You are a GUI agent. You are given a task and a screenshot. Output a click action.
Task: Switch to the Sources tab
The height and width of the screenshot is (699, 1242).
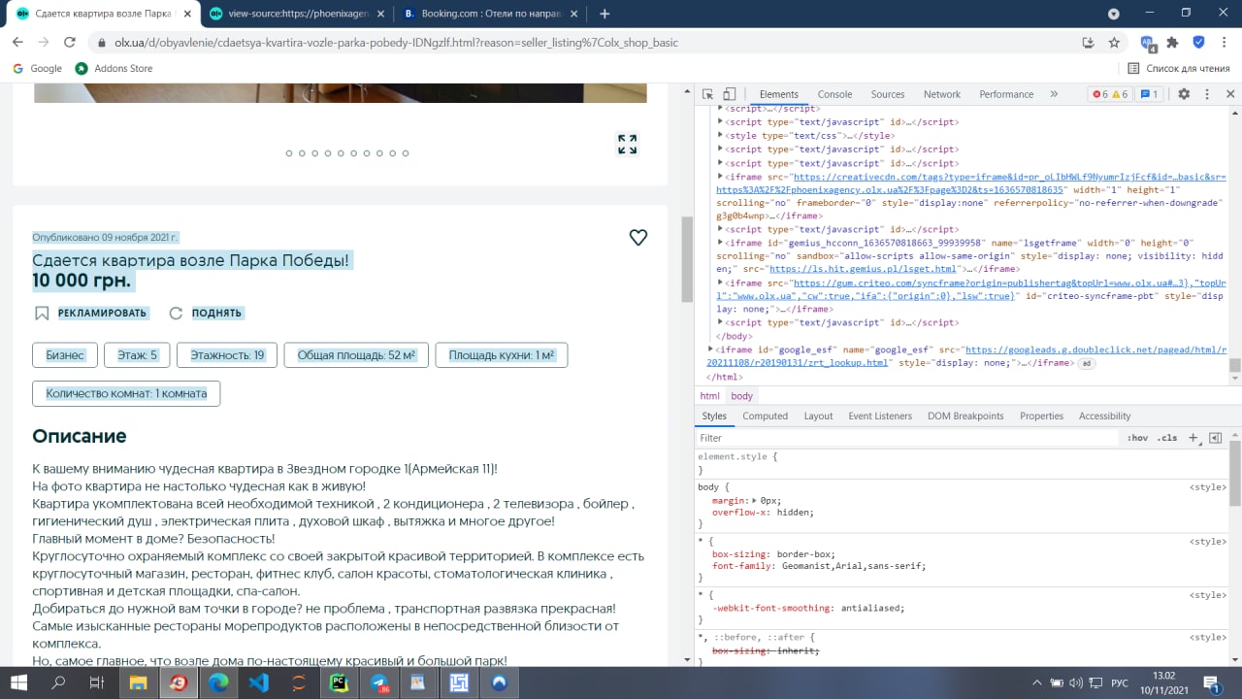click(x=887, y=94)
